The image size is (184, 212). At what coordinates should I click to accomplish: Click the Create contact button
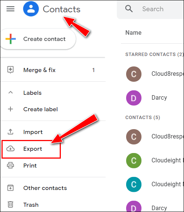[38, 39]
